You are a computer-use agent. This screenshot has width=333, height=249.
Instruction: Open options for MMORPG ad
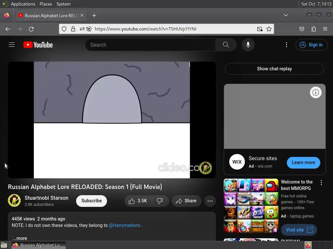321,183
